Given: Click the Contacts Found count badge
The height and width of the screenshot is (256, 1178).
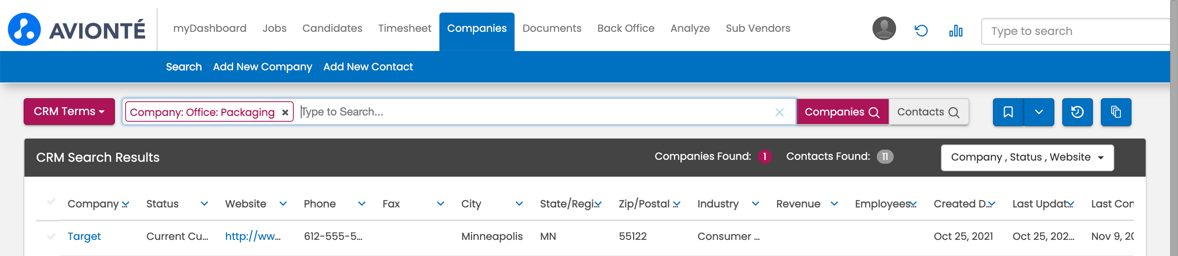Looking at the screenshot, I should pos(884,157).
